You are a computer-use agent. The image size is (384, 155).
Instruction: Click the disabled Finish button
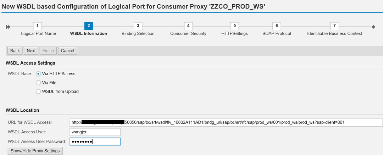tap(48, 51)
